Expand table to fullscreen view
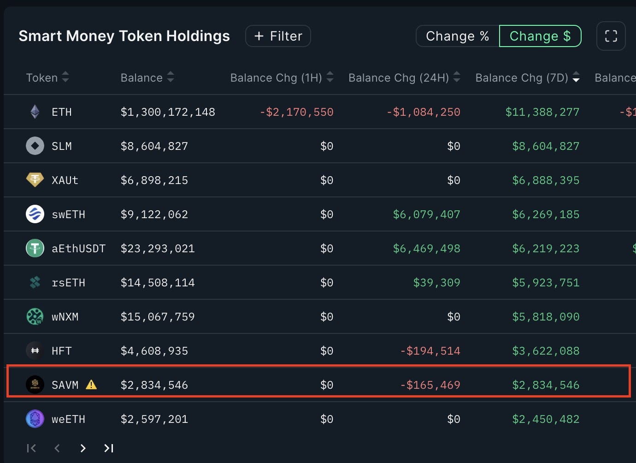Screen dimensions: 636x463 point(611,36)
